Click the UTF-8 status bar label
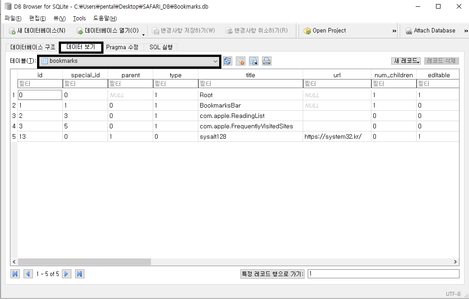Viewport: 469px width, 300px height. pyautogui.click(x=453, y=294)
